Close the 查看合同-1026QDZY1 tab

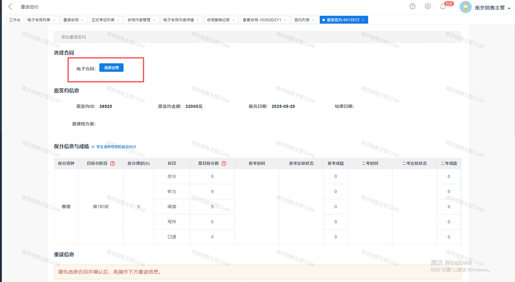click(285, 20)
